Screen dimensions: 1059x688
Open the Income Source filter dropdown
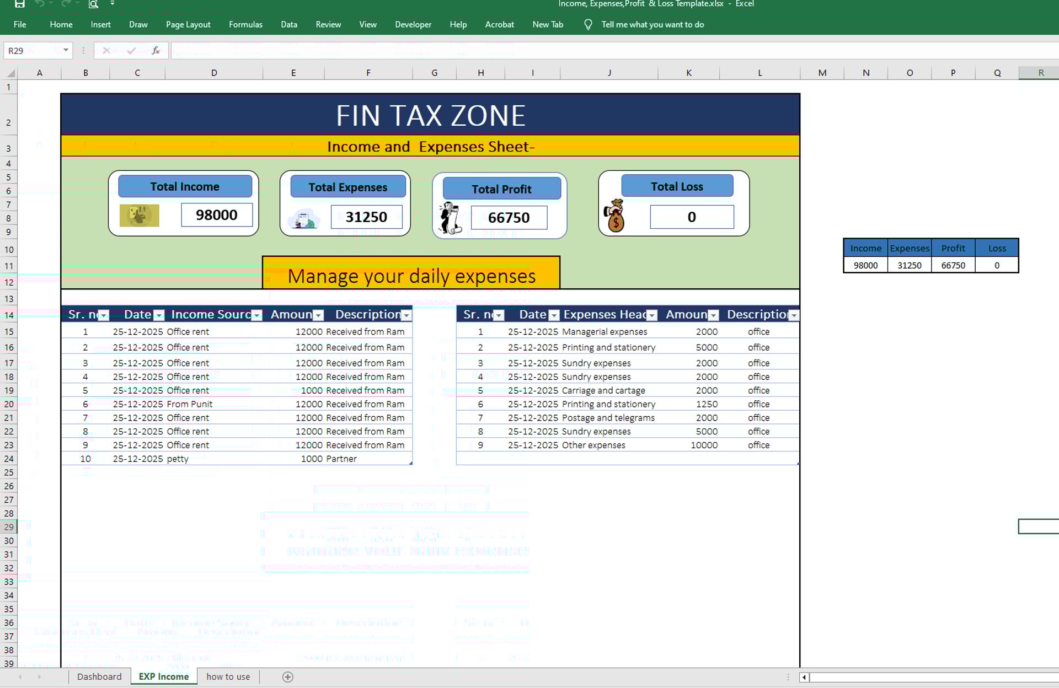(256, 315)
